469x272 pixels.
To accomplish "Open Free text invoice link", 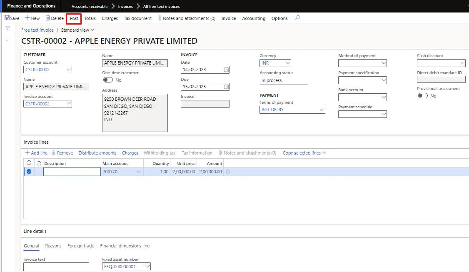I will click(x=37, y=30).
